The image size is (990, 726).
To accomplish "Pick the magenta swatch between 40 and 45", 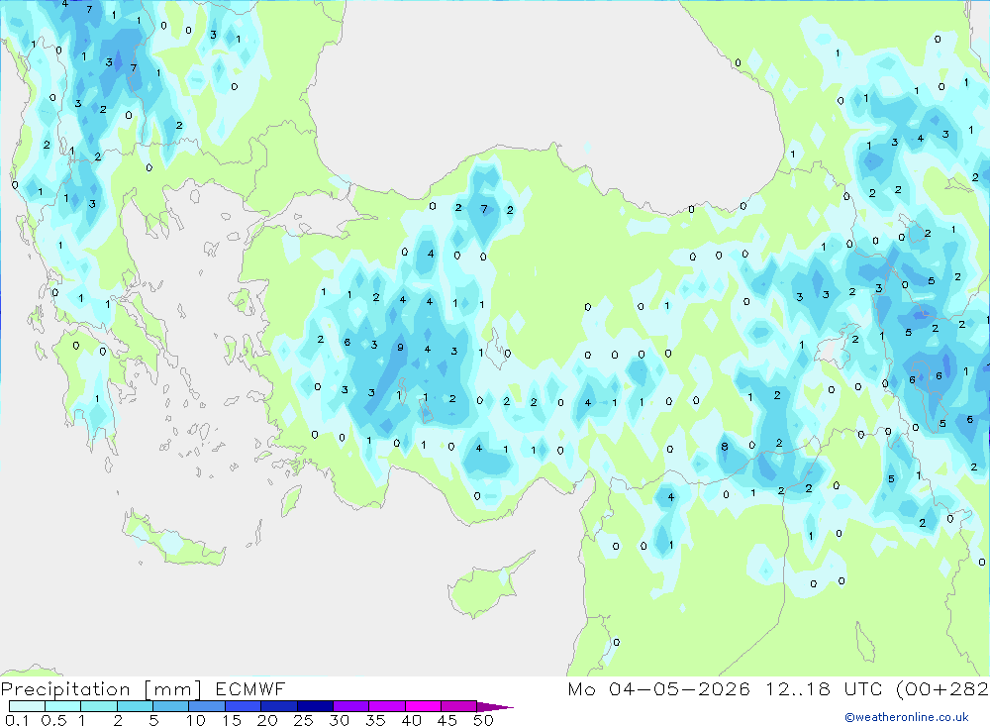I will coord(423,706).
